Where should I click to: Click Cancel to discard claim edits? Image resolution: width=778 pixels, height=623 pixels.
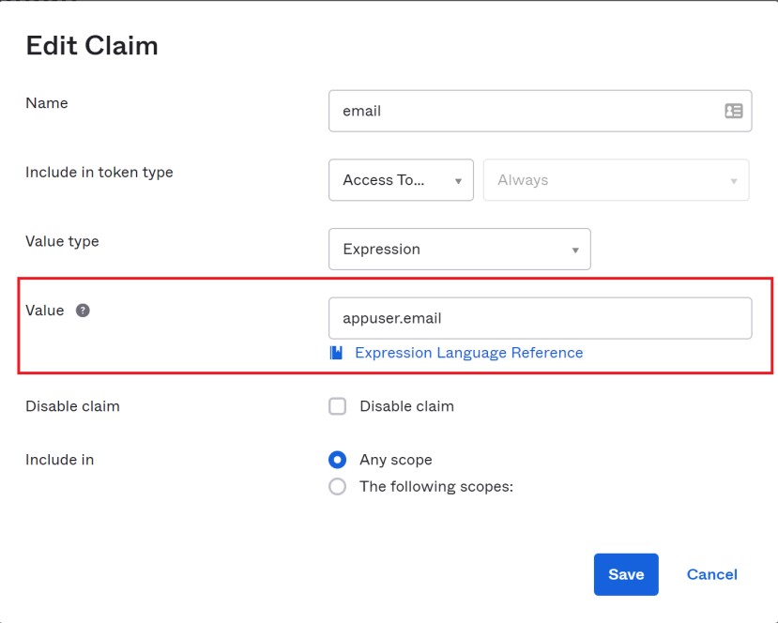pos(711,574)
